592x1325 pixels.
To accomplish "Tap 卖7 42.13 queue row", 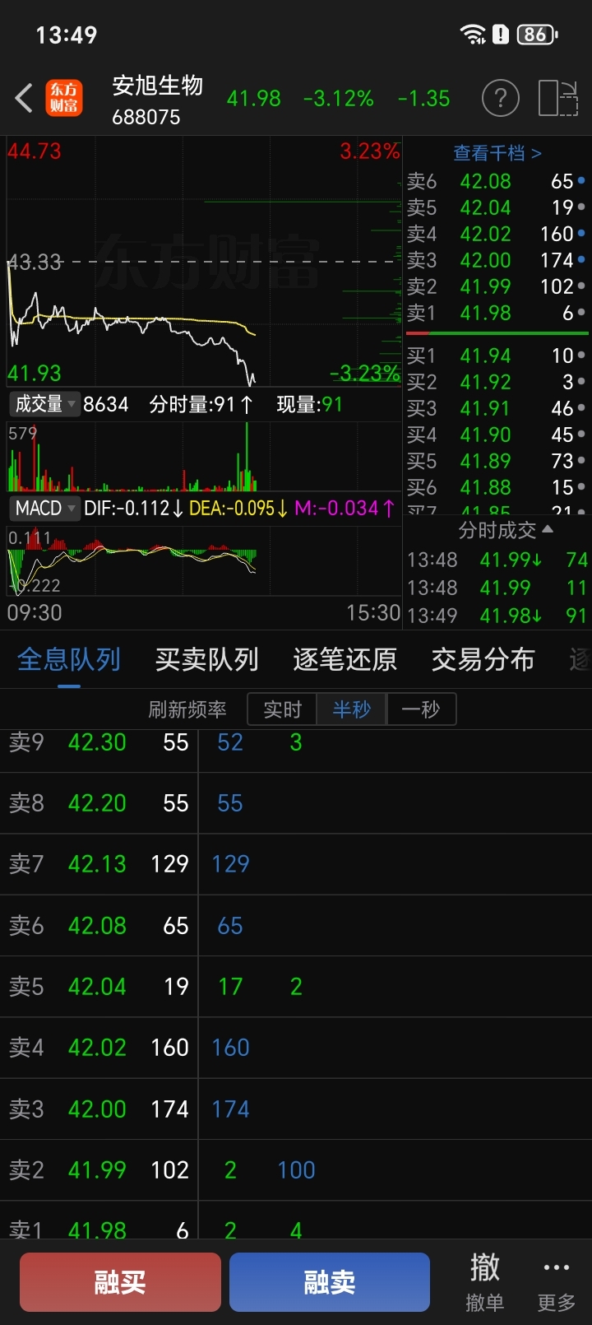I will pos(296,864).
